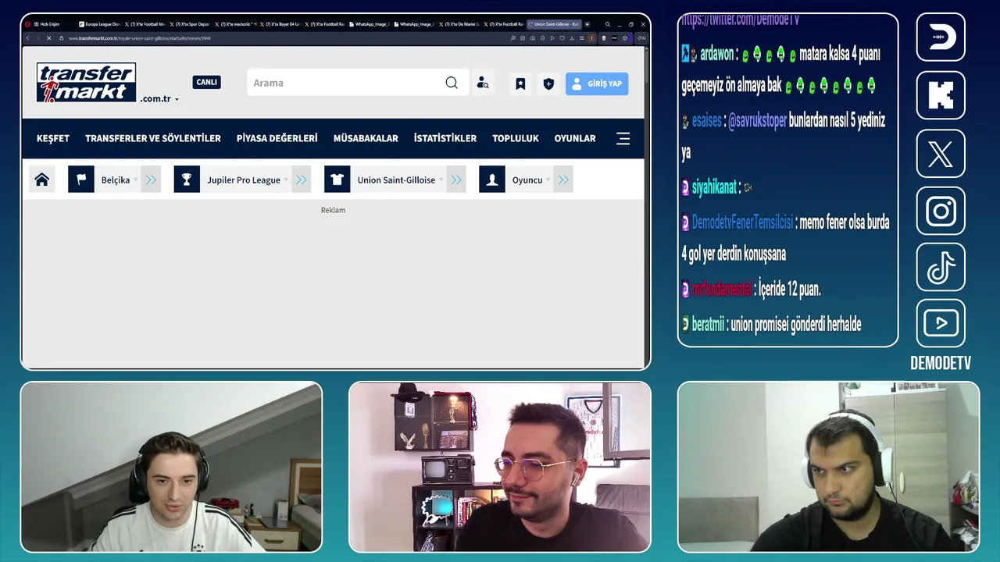Stop loading the page with the X button
Viewport: 1000px width, 562px height.
[48, 37]
